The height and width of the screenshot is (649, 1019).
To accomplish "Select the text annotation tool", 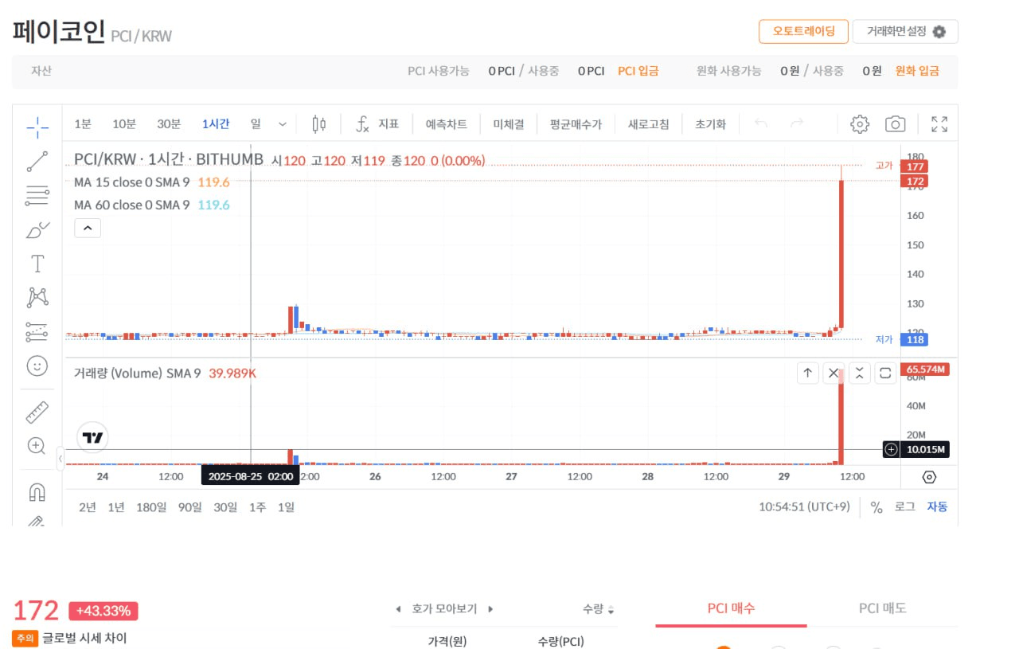I will click(x=37, y=264).
